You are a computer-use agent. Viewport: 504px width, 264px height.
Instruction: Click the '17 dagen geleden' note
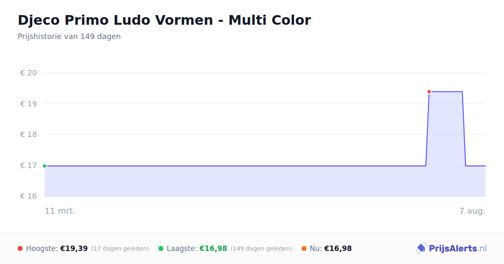(x=120, y=248)
